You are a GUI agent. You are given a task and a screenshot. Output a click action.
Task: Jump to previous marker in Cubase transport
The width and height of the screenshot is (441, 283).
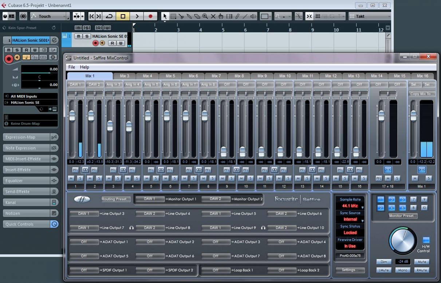92,16
